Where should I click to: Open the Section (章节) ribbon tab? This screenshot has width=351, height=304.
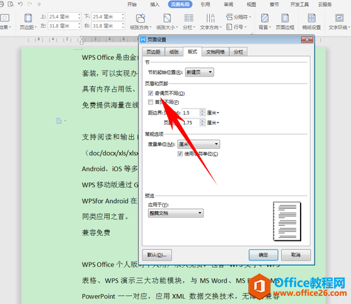(x=274, y=4)
